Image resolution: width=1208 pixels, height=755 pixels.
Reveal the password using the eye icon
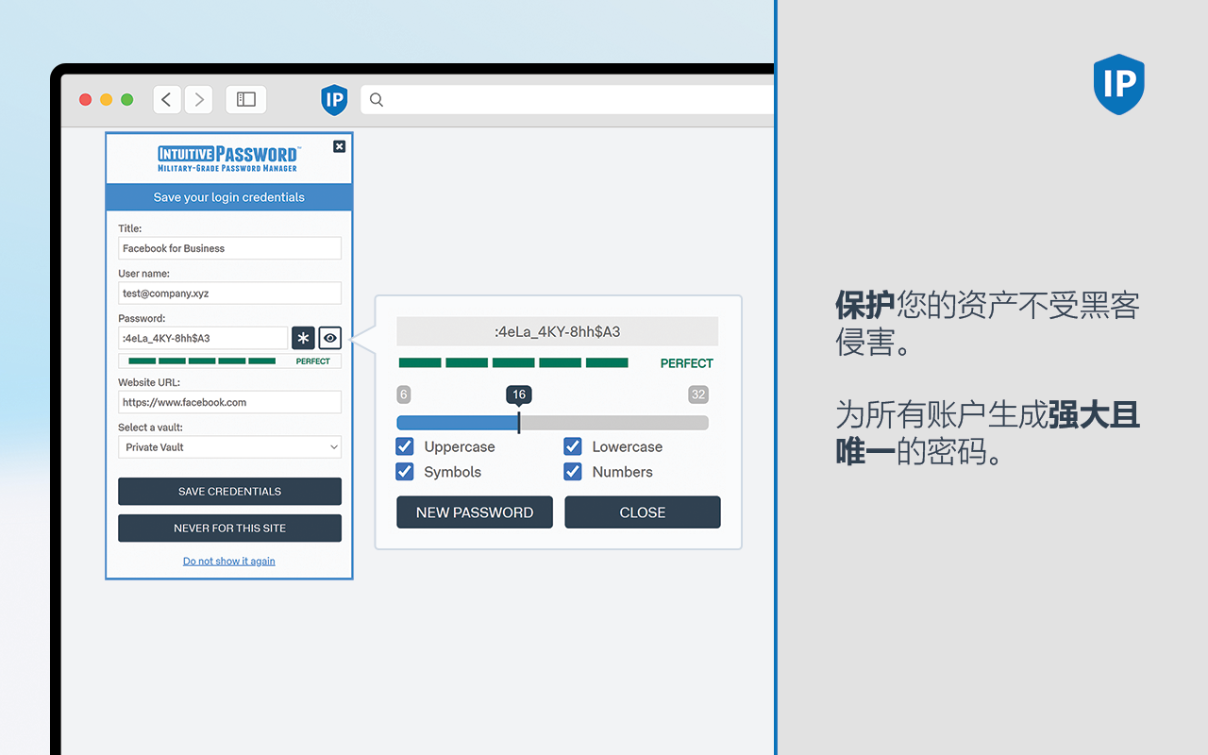point(329,338)
